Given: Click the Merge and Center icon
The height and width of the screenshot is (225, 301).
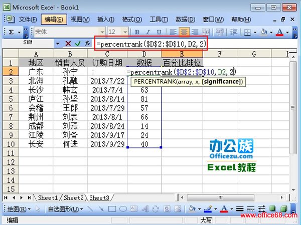Looking at the screenshot, I should pos(206,32).
